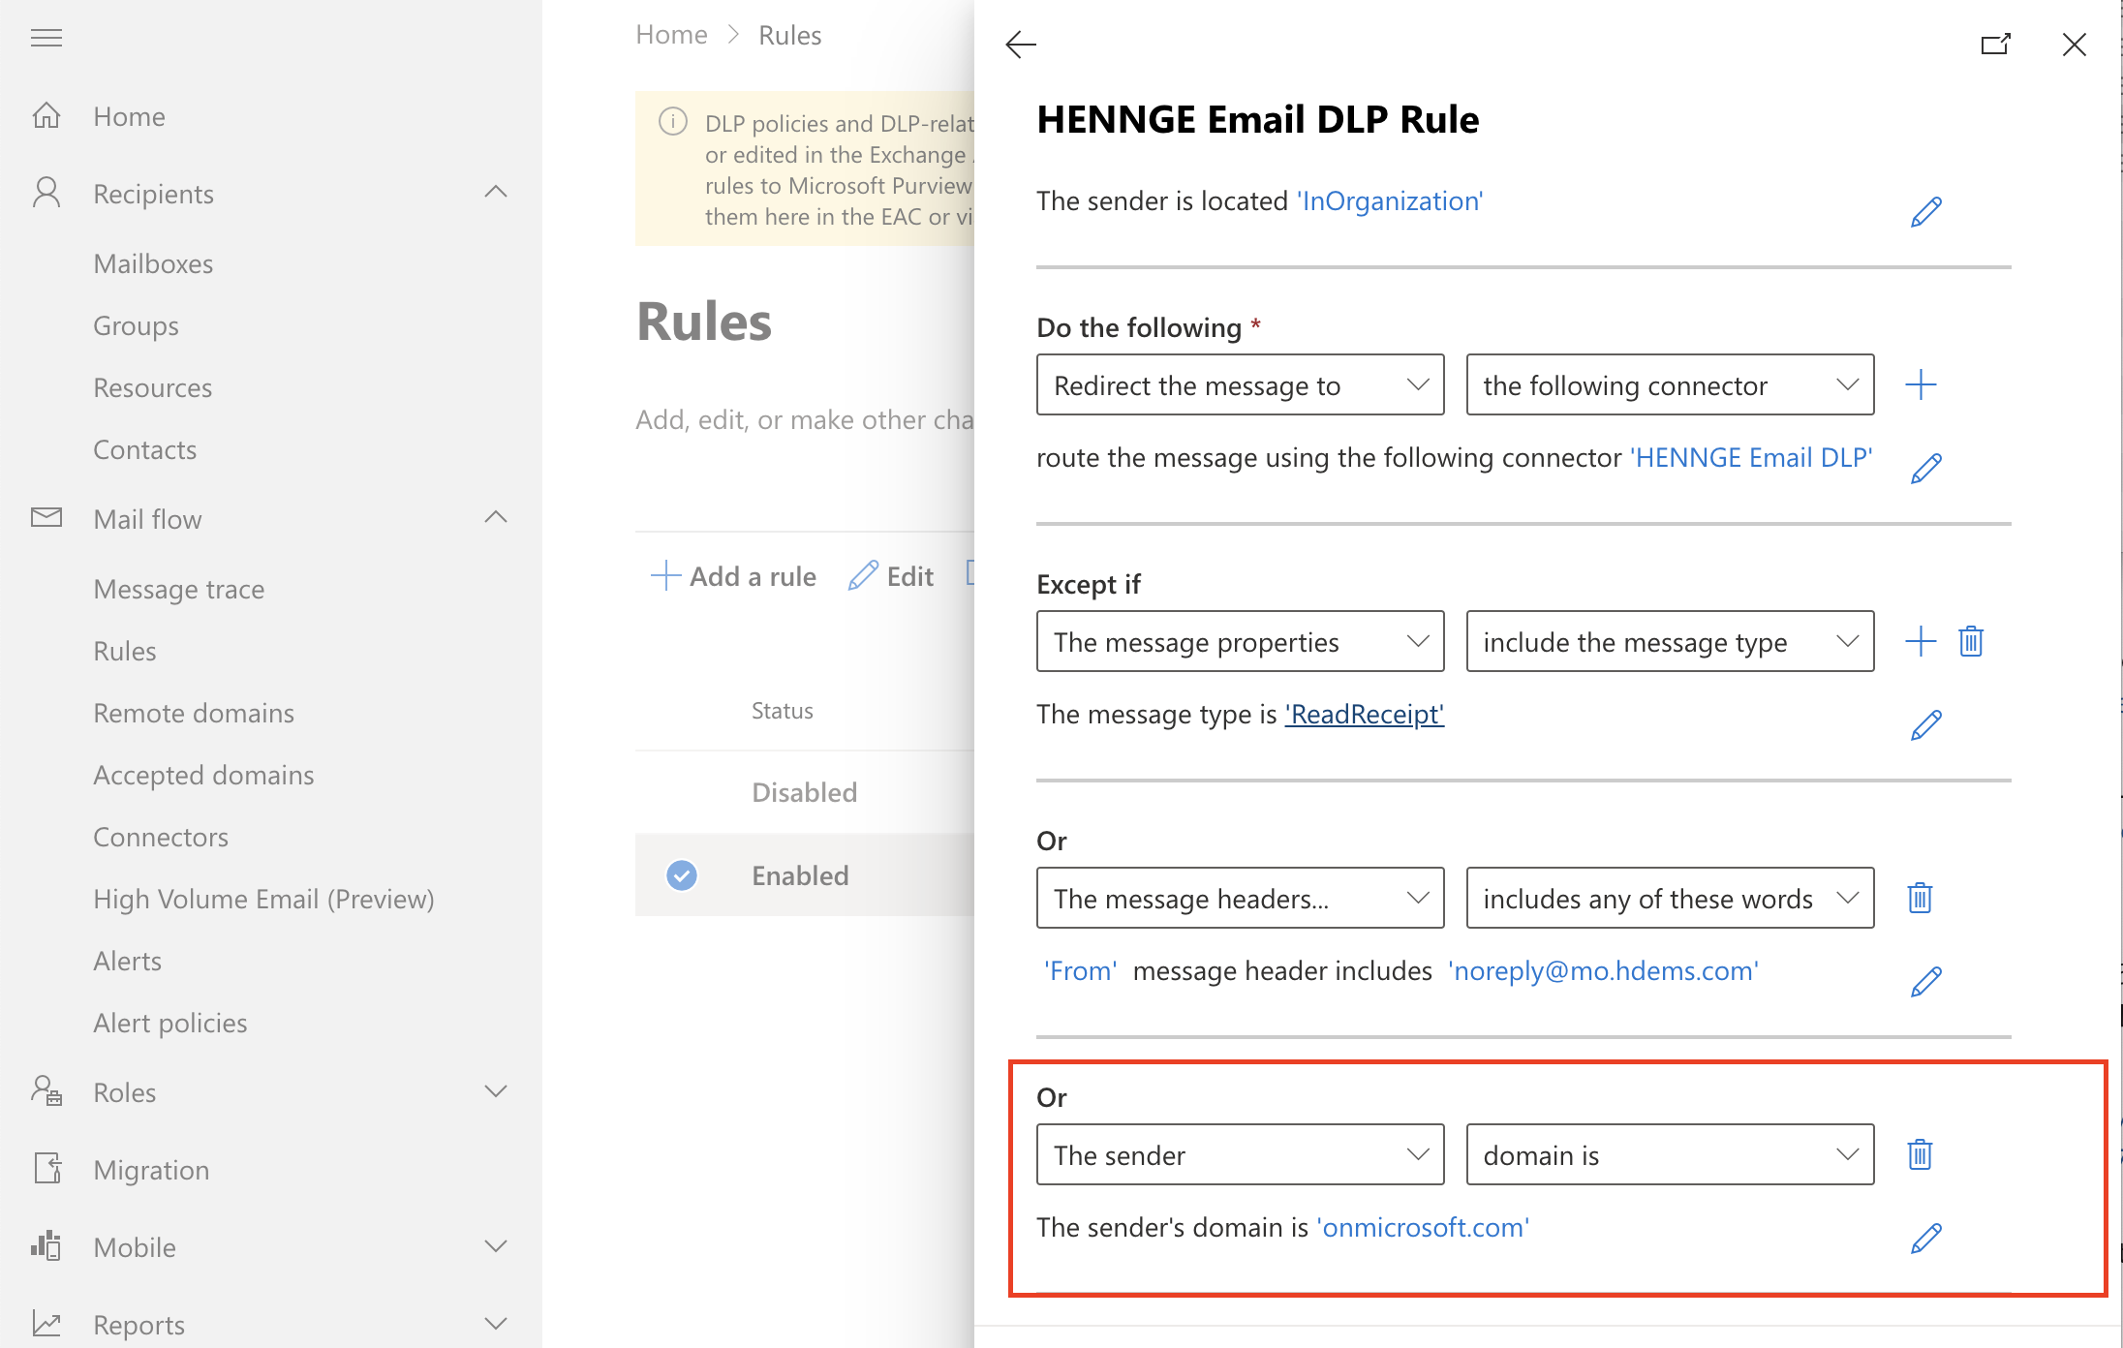Add another action with plus icon
Image resolution: width=2123 pixels, height=1348 pixels.
tap(1921, 384)
